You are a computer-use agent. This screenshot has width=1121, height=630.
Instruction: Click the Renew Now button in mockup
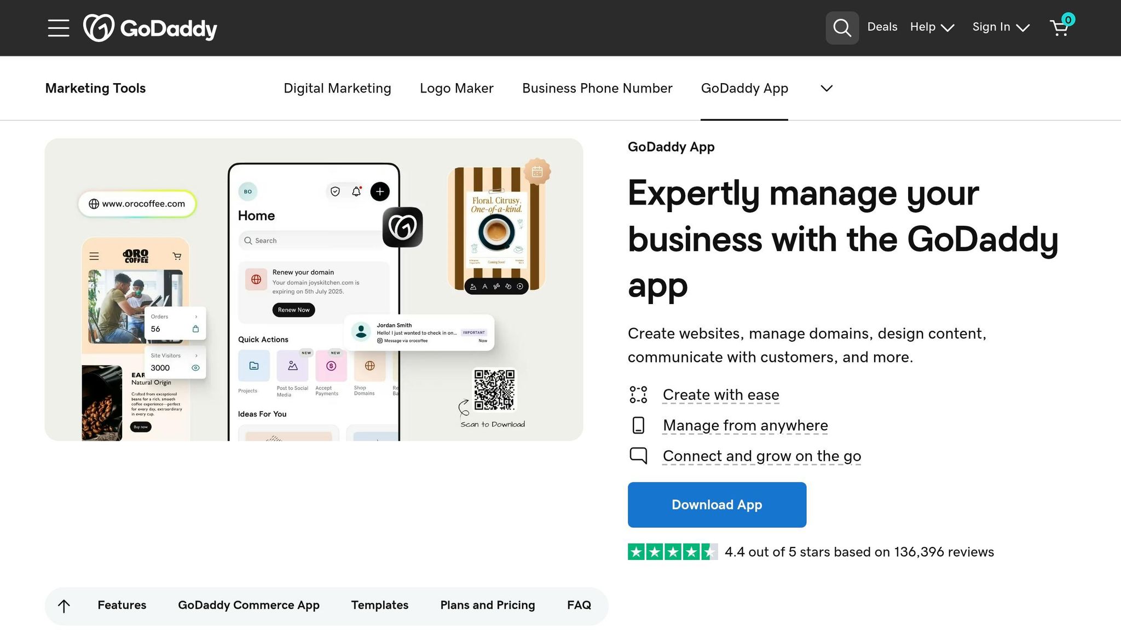[x=294, y=310]
